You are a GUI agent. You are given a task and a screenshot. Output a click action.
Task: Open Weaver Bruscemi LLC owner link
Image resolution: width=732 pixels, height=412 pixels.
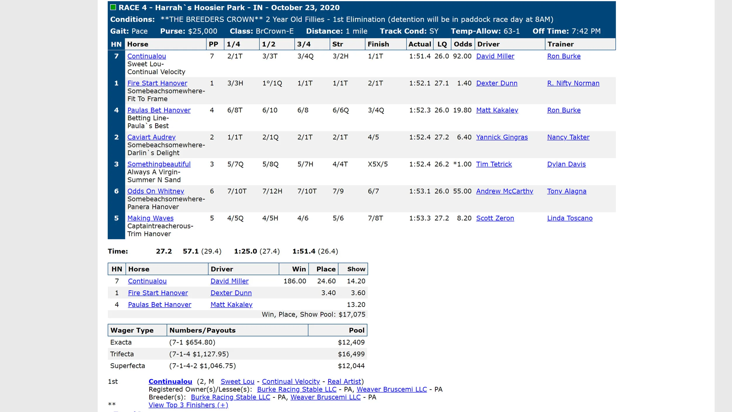[x=391, y=389]
